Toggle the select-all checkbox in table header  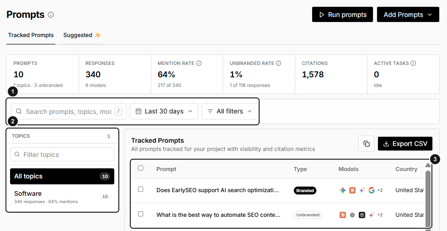coord(140,168)
